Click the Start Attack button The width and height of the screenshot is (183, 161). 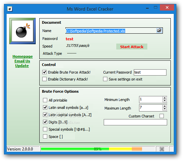pyautogui.click(x=132, y=47)
